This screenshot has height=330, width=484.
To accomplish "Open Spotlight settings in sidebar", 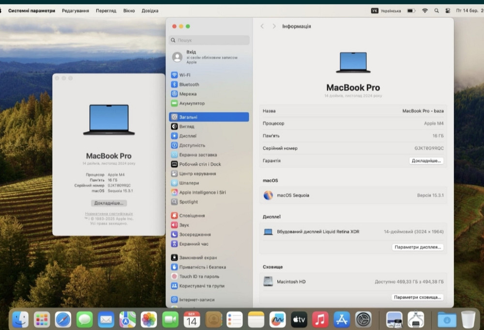I will coord(188,202).
